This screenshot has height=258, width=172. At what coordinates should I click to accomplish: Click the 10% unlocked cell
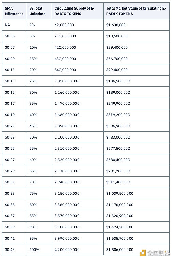[39, 47]
